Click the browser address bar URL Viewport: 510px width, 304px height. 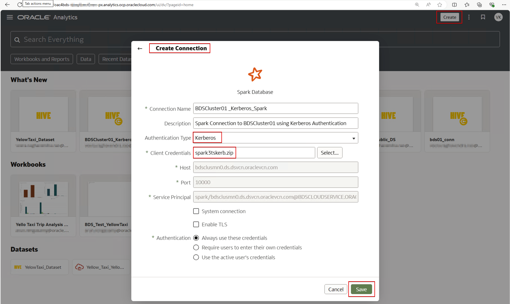124,5
